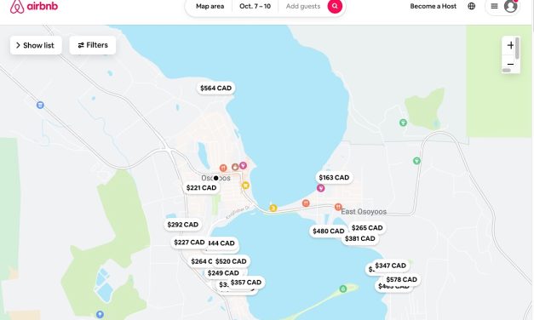Select the $163 CAD listing pin
The image size is (534, 320).
click(334, 177)
